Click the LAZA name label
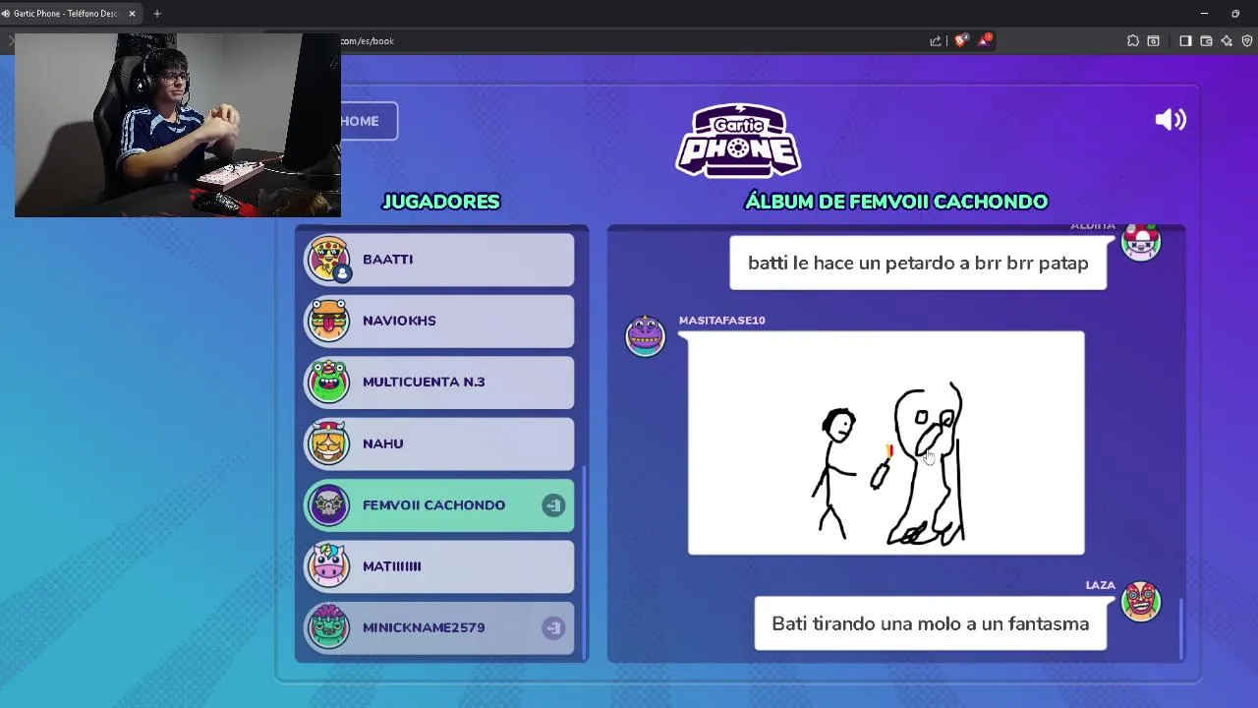Screen dimensions: 1258x708 [1100, 585]
